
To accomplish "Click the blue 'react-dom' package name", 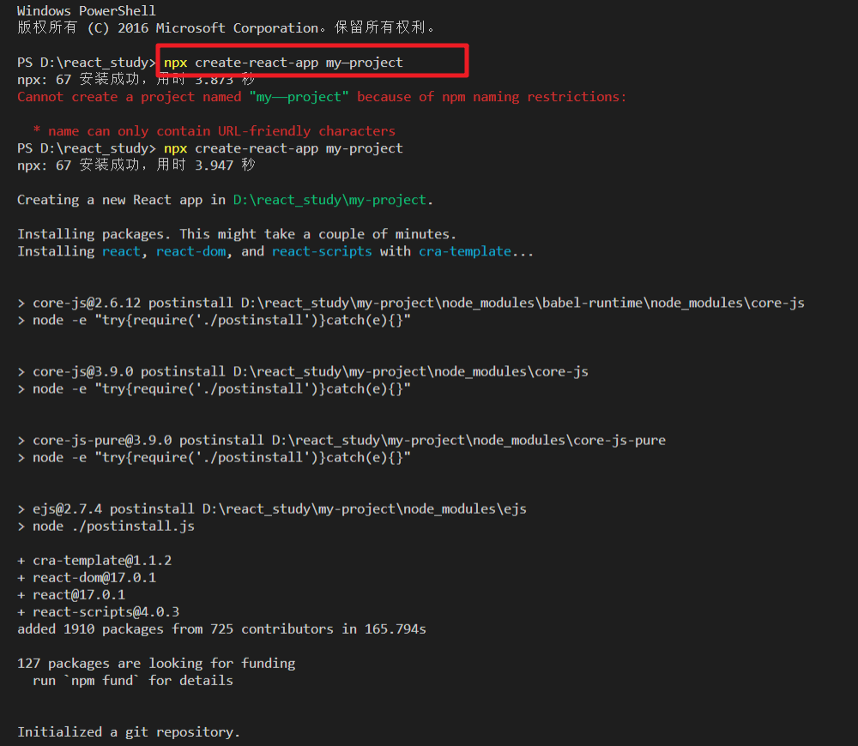I will [x=191, y=251].
